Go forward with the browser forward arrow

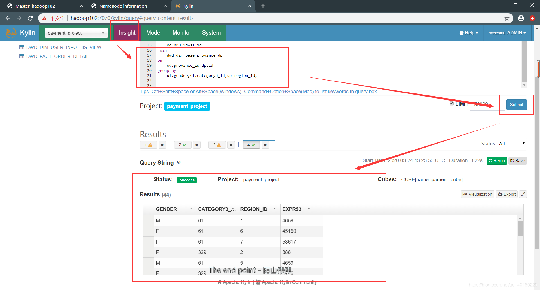coord(19,18)
